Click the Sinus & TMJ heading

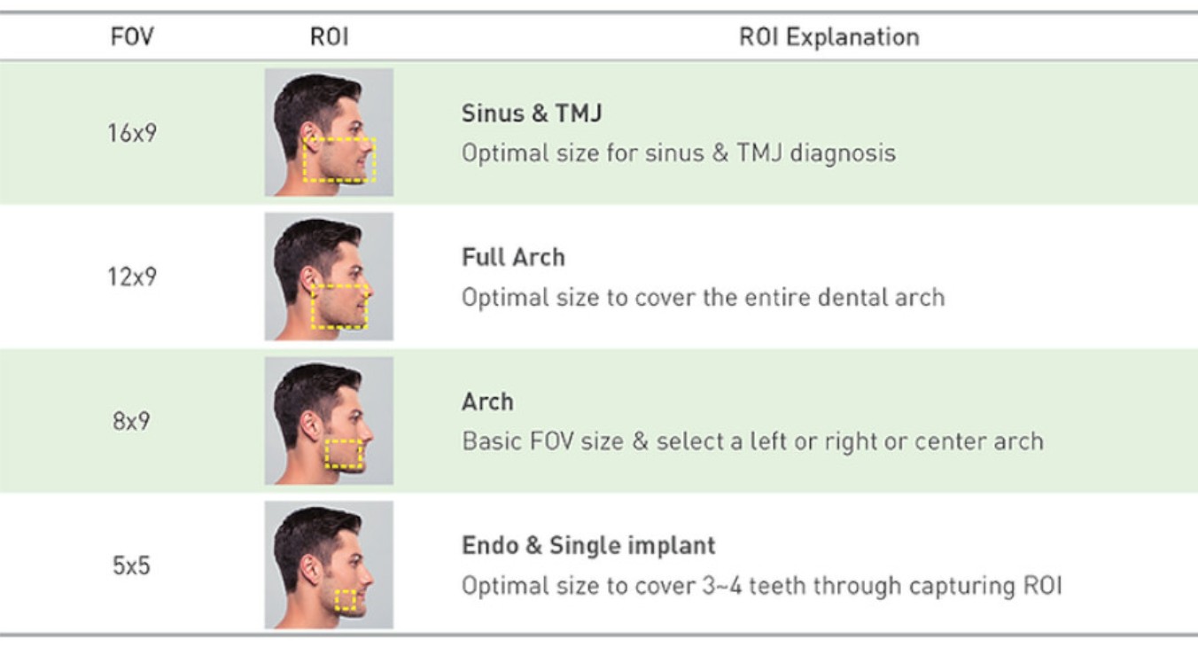[532, 113]
